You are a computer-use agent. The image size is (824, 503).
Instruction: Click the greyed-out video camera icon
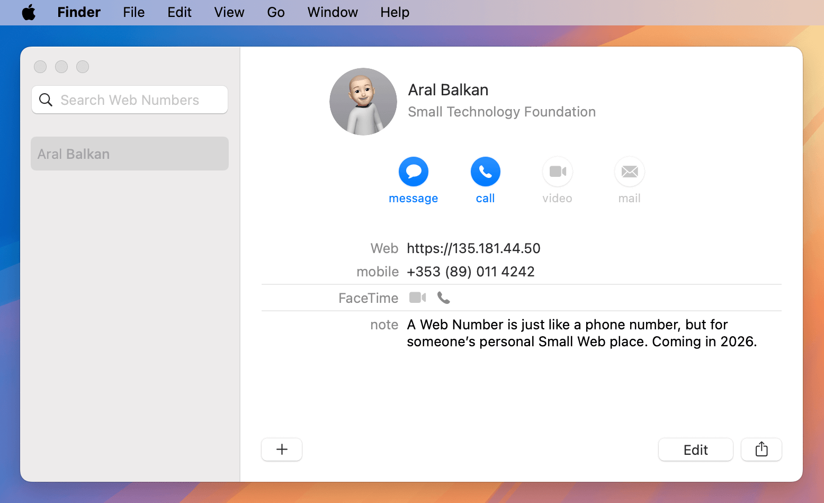(558, 172)
